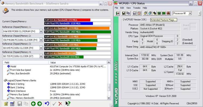Open the Intel 850 PC800 reference chipset dropdown
203x107 pixels.
pyautogui.click(x=41, y=31)
